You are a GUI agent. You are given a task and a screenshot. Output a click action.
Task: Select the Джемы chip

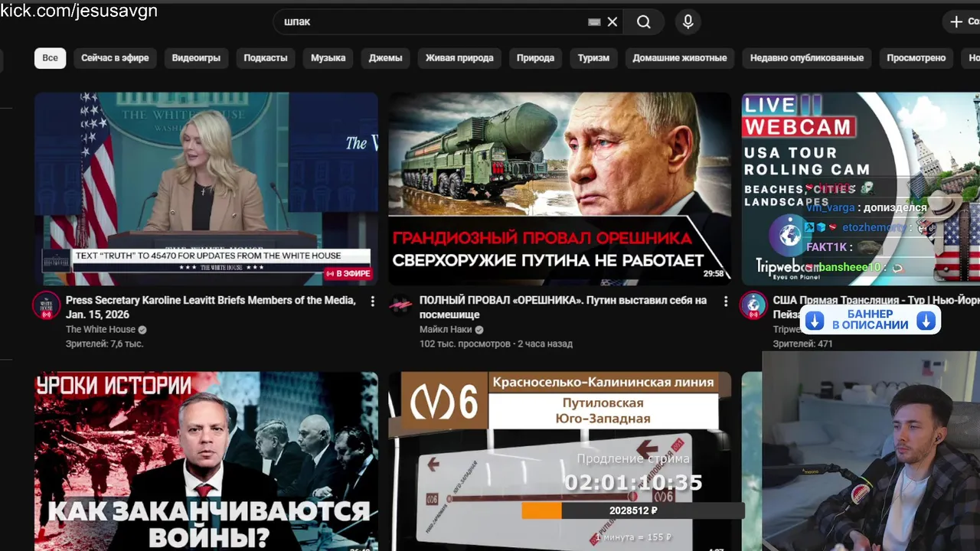[x=385, y=58]
